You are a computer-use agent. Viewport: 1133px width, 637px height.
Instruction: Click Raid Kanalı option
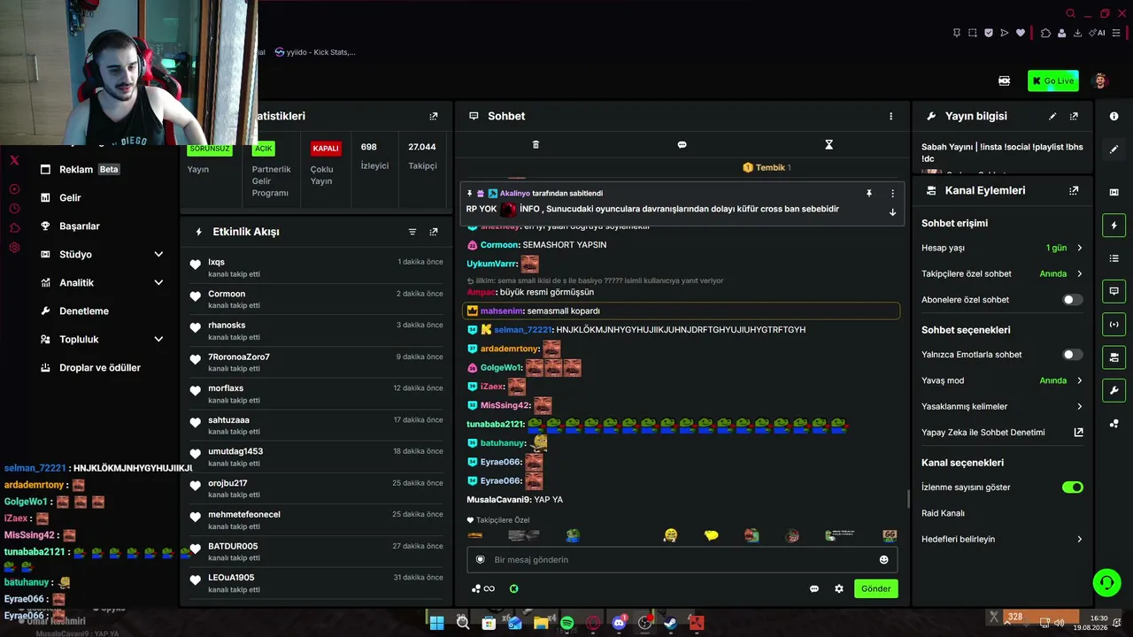tap(943, 513)
